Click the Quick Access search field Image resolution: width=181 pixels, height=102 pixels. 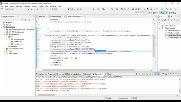pyautogui.click(x=141, y=13)
